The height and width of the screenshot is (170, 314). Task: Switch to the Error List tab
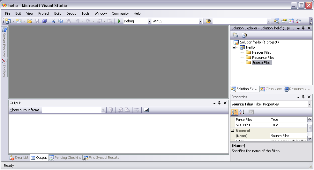pyautogui.click(x=19, y=158)
